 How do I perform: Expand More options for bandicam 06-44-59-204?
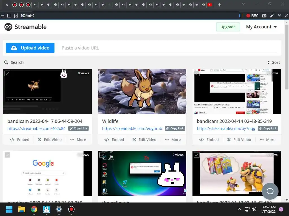[x=78, y=139]
